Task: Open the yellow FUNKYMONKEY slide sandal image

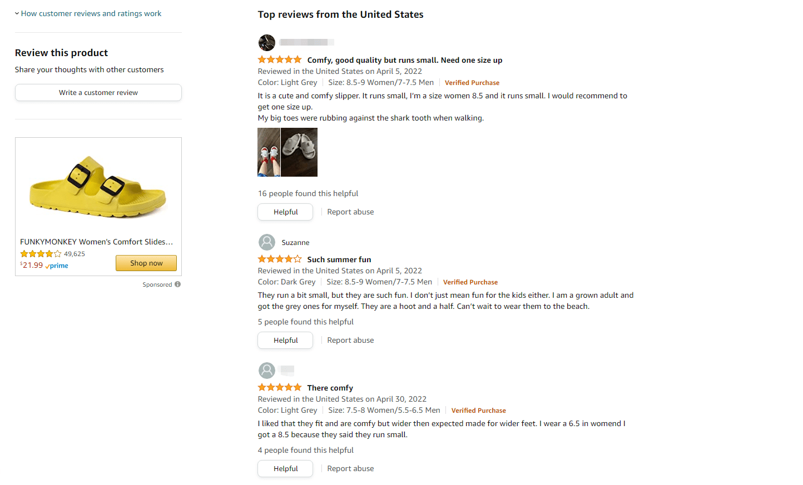Action: point(98,186)
